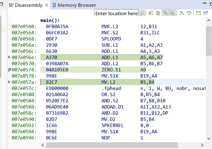Screen dimensions: 212x149
Task: Switch to the Memory Browser tab
Action: tap(74, 5)
